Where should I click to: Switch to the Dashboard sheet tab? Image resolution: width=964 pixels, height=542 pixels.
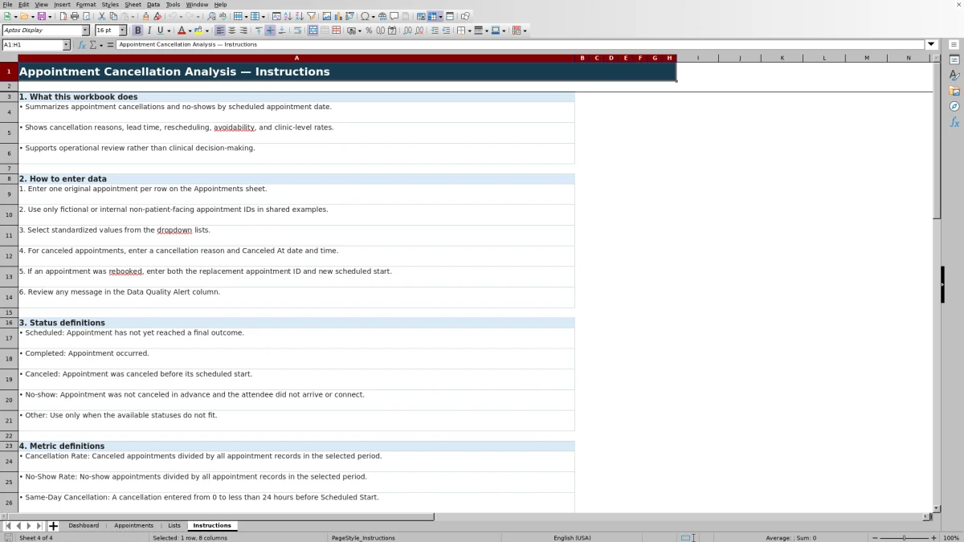pos(84,525)
